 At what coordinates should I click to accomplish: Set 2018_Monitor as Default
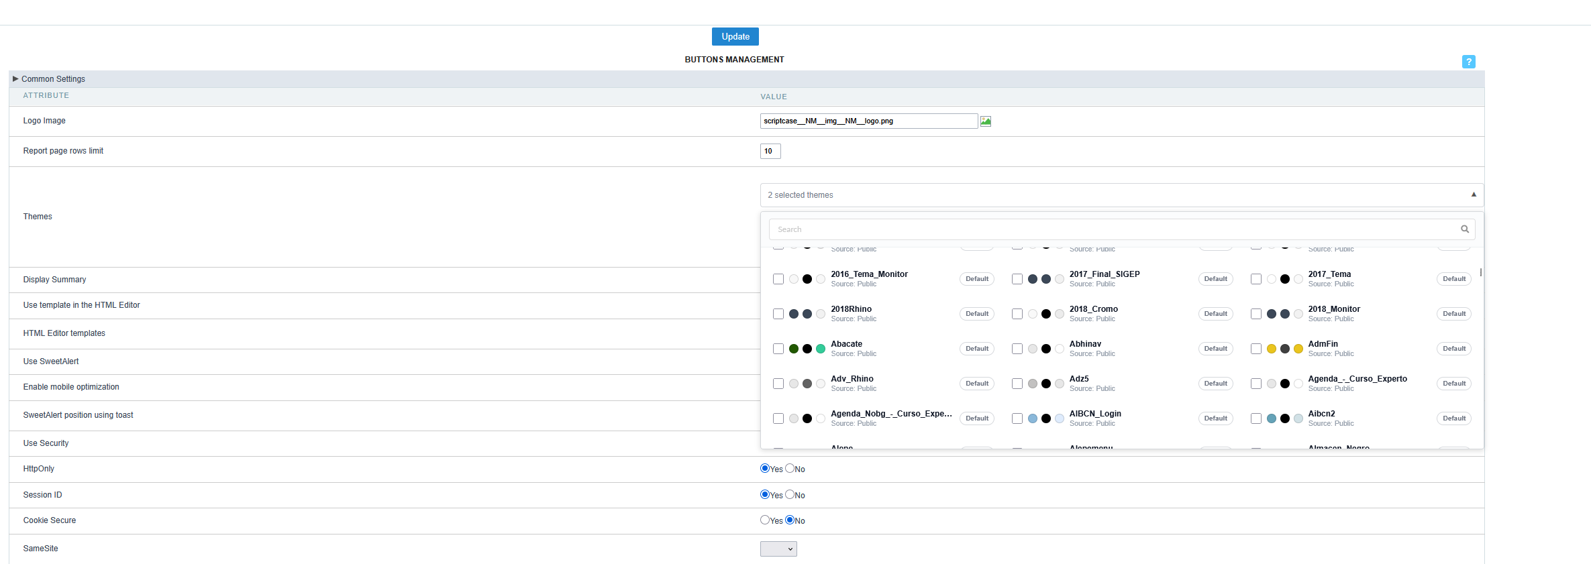coord(1454,314)
